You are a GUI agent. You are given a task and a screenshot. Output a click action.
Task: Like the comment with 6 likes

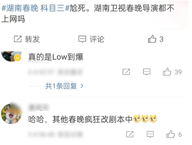click(171, 134)
